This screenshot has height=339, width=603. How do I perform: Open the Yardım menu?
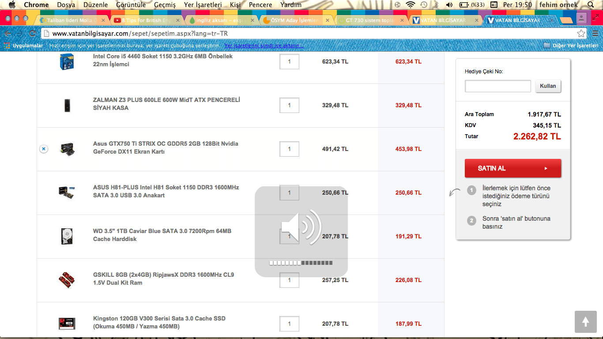pyautogui.click(x=291, y=5)
